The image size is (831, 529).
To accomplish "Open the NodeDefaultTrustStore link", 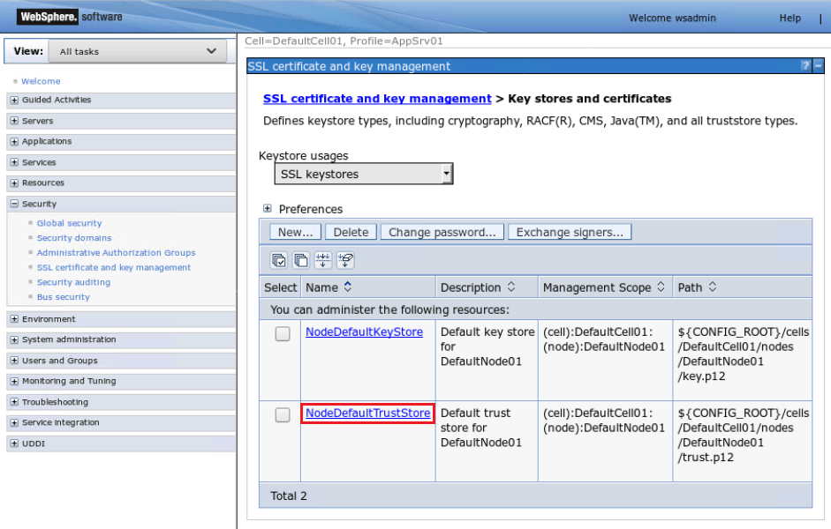I will click(367, 413).
